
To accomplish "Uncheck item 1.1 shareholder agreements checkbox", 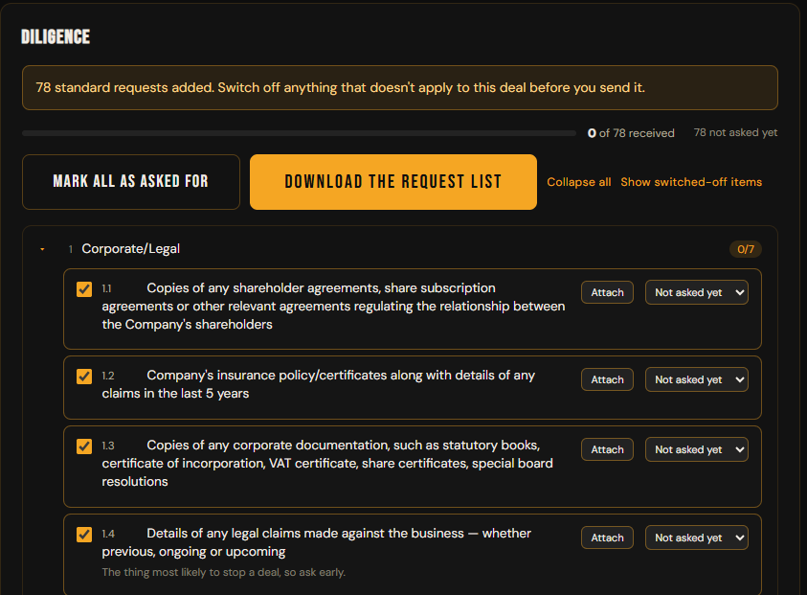I will [x=84, y=289].
